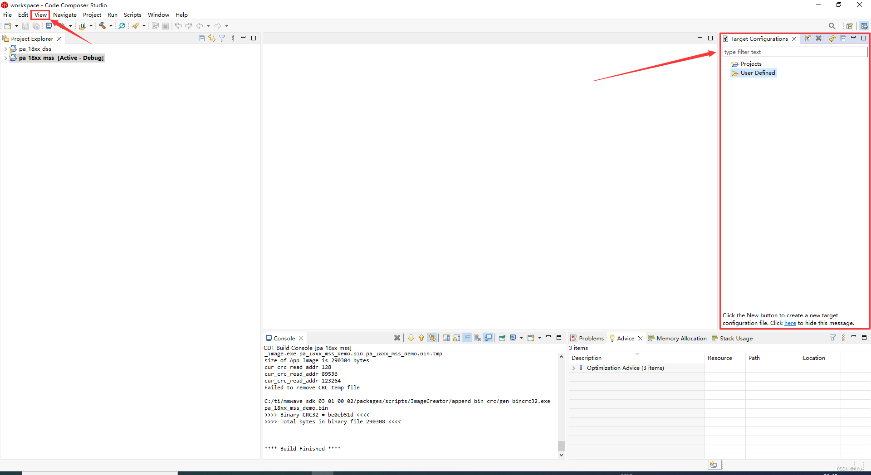The height and width of the screenshot is (475, 871).
Task: Switch to the Problems tab
Action: pyautogui.click(x=587, y=338)
